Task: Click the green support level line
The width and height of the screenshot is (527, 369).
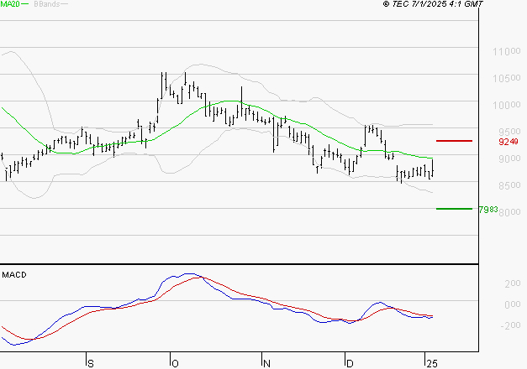Action: [x=454, y=209]
